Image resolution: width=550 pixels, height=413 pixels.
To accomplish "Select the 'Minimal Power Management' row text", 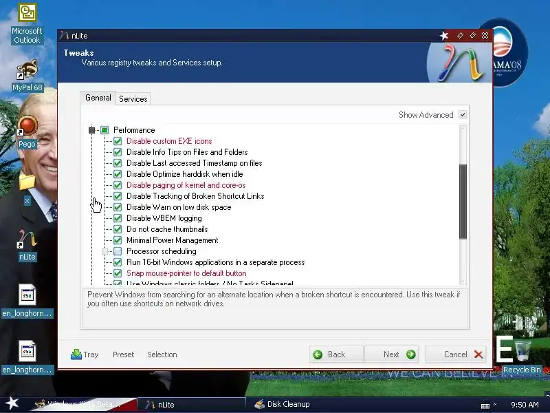I will (173, 240).
